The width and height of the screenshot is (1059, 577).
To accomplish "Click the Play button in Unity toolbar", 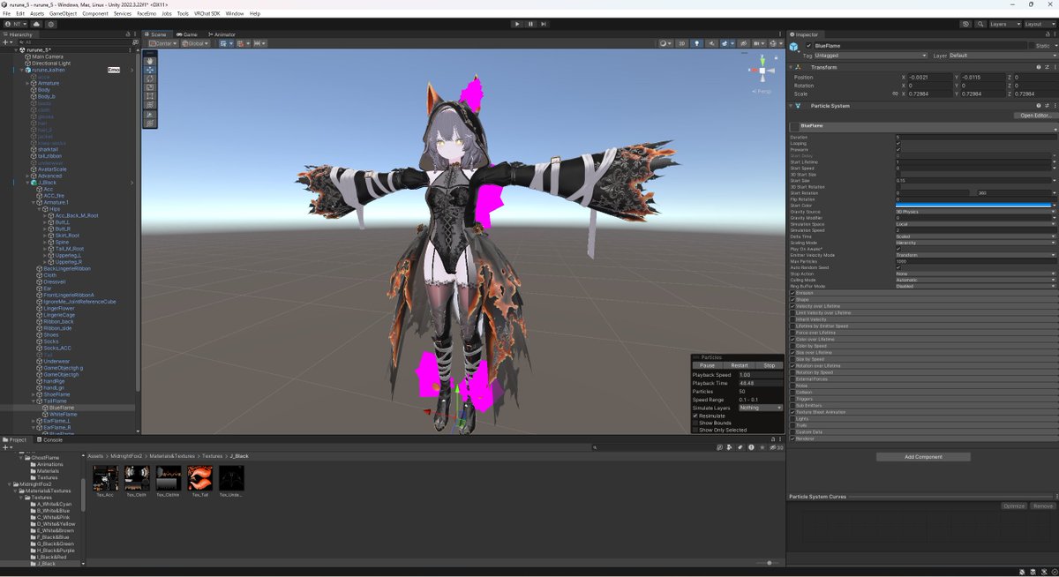I will [x=517, y=24].
